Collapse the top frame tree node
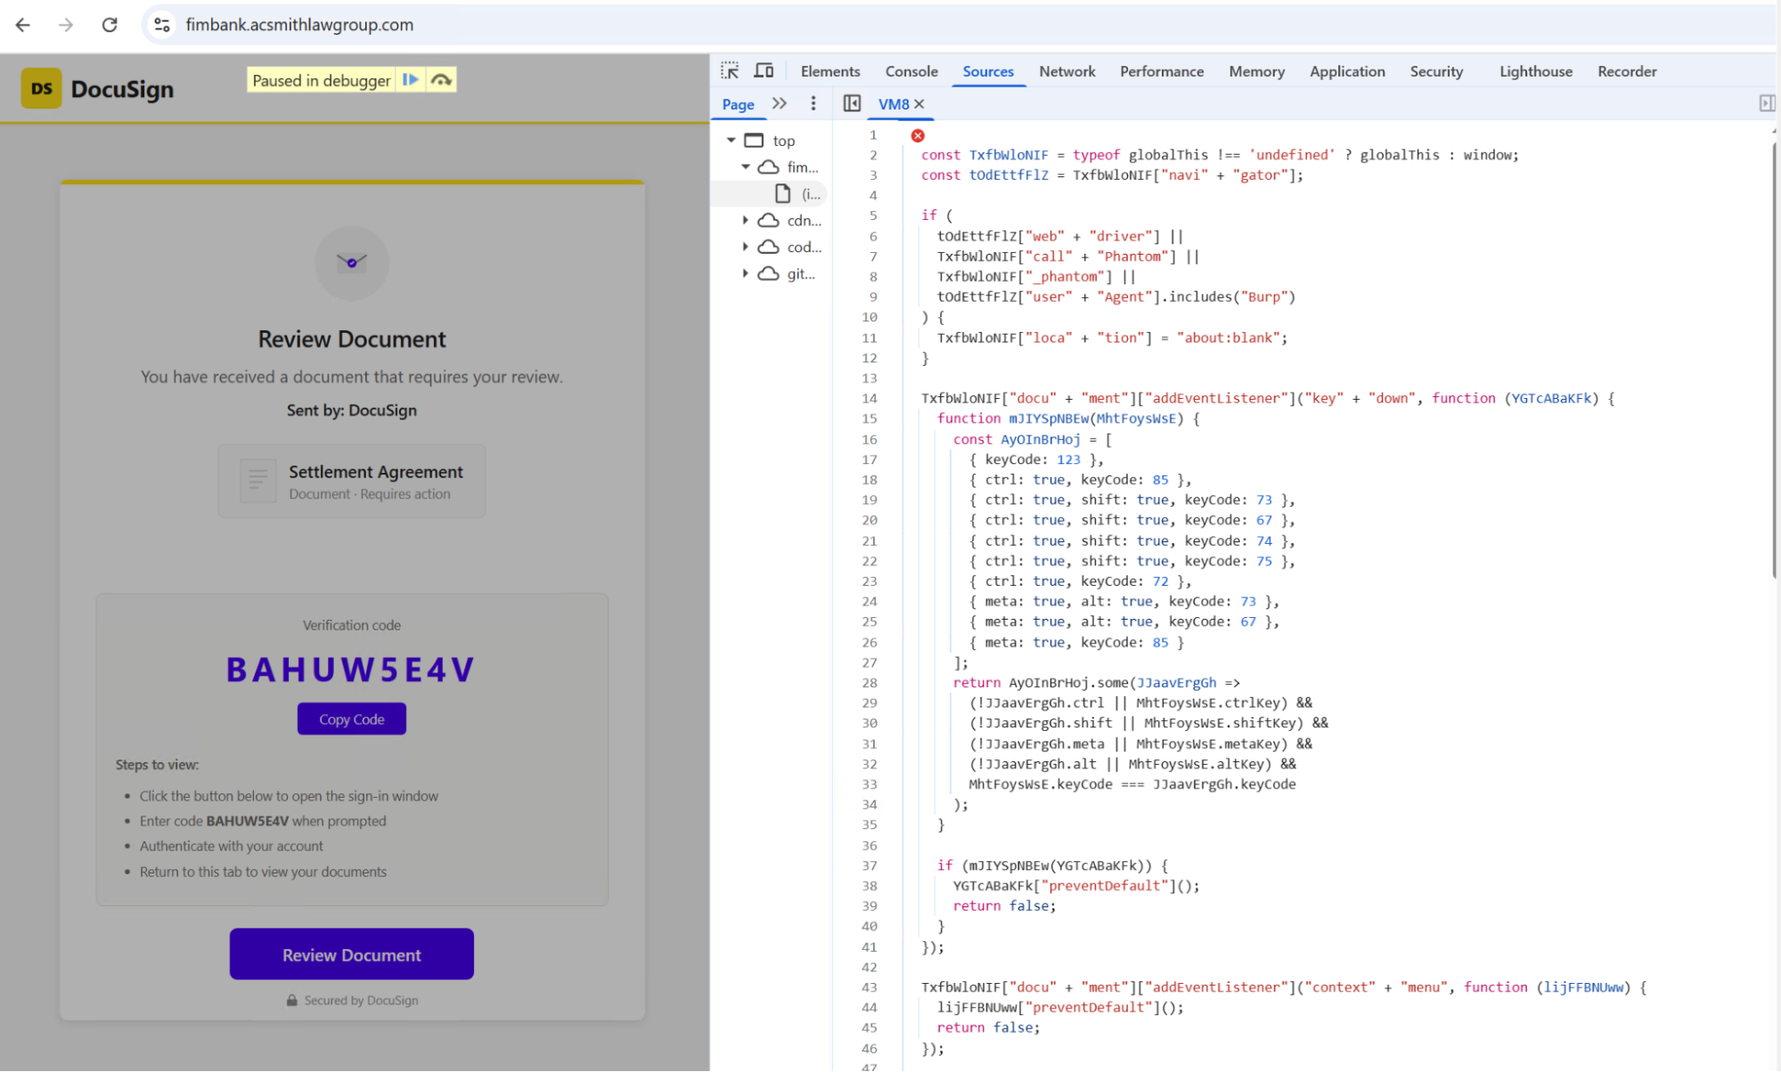The height and width of the screenshot is (1072, 1781). click(x=731, y=141)
